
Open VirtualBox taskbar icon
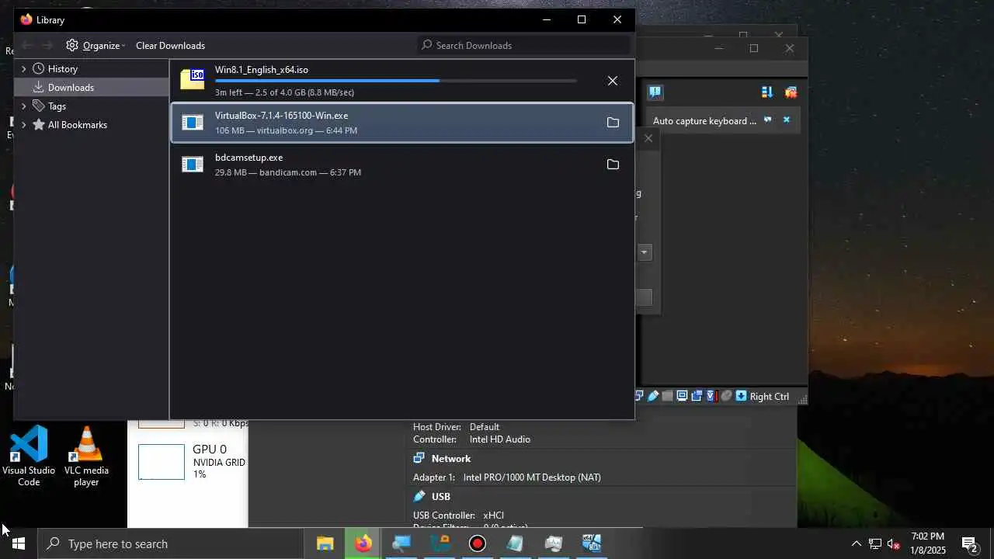592,543
